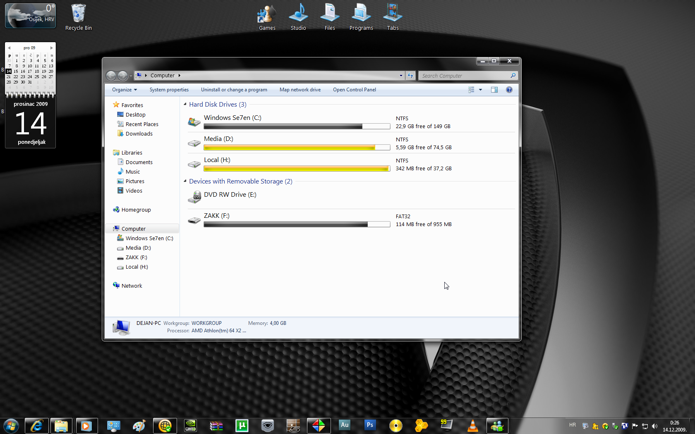Open the view options dropdown arrow
Viewport: 695px width, 434px height.
480,90
